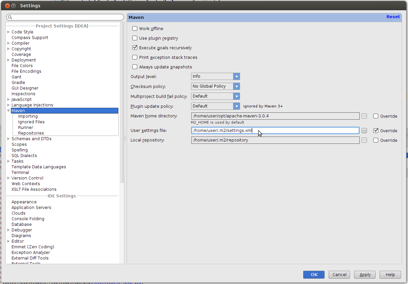Expand the Compiler tree node
Screen dimensions: 408x284
tap(9, 43)
